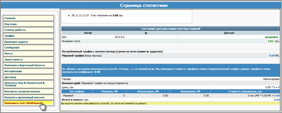Image resolution: width=282 pixels, height=113 pixels.
Task: Choose Оплатить Visa & MasterCard & Terminal
Action: pyautogui.click(x=28, y=84)
